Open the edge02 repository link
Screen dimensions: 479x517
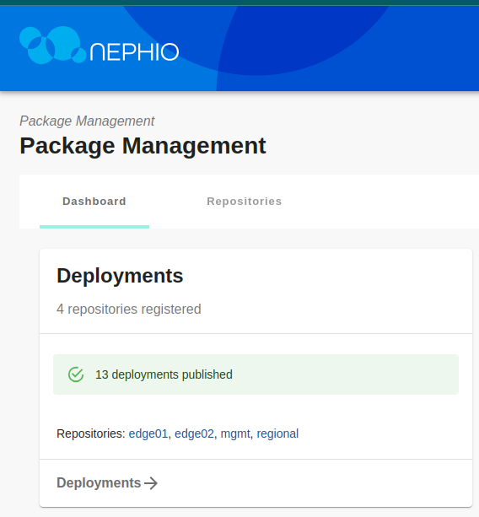(x=194, y=434)
